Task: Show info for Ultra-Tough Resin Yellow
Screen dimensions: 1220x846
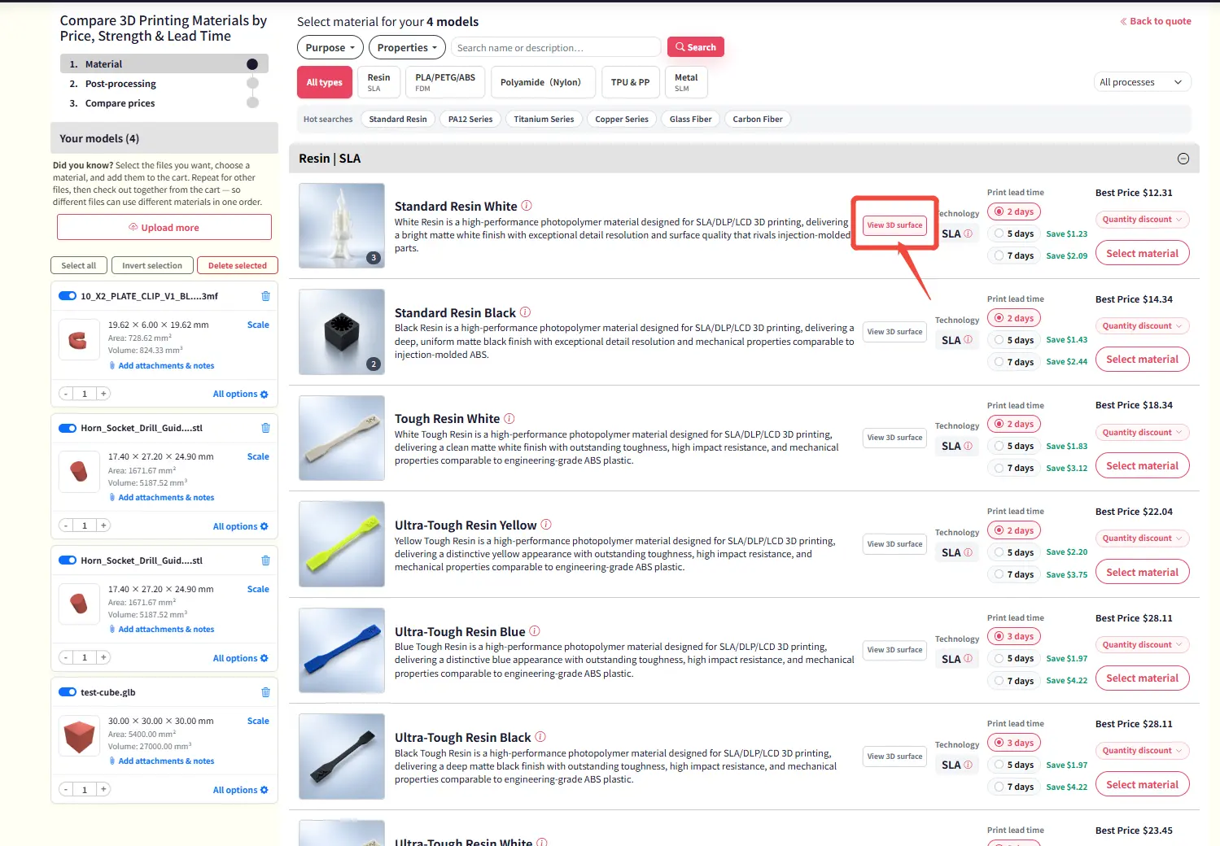Action: pos(546,525)
